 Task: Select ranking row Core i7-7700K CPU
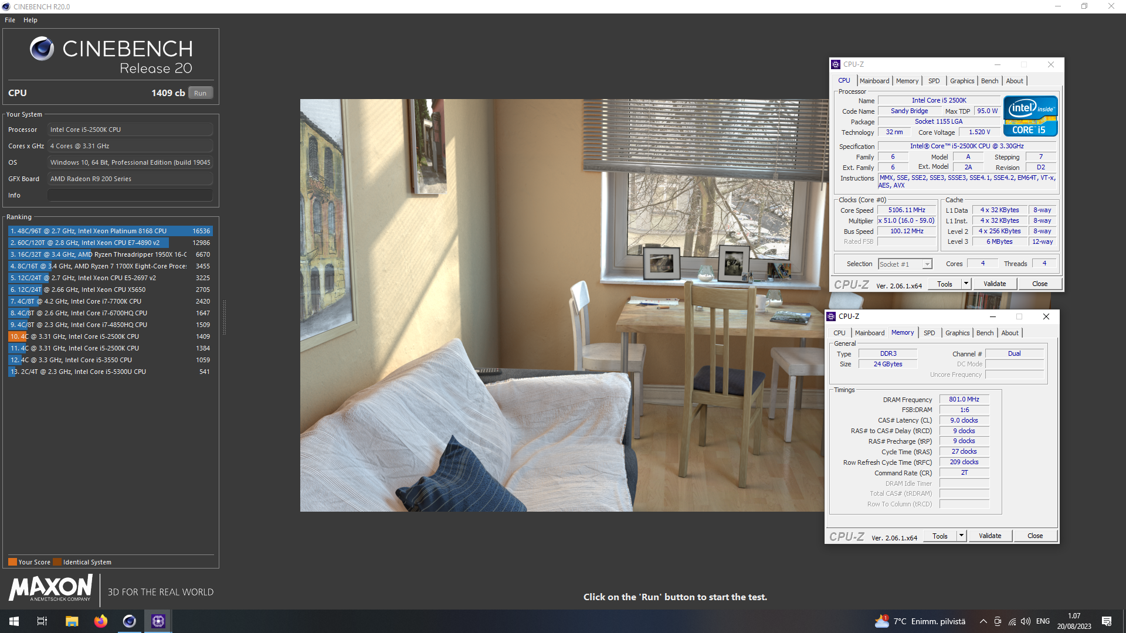click(110, 301)
